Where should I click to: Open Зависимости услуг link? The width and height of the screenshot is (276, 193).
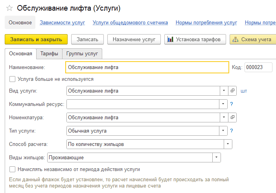[62, 23]
